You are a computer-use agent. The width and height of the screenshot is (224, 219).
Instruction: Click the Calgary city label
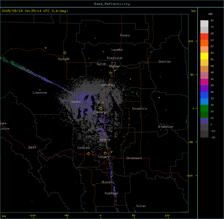pos(104,157)
